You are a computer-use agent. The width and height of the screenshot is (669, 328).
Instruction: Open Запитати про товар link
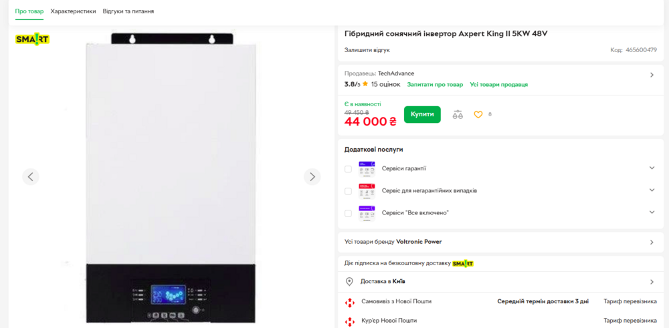(x=435, y=84)
